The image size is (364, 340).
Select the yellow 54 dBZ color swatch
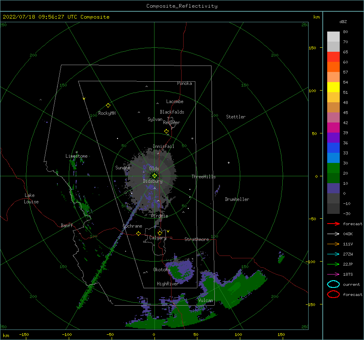(x=333, y=87)
